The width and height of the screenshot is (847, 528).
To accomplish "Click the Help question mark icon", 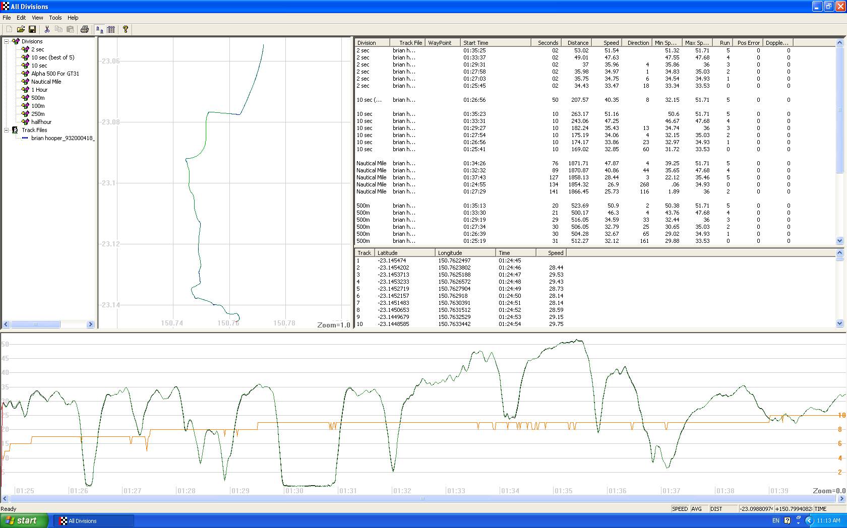I will point(126,30).
